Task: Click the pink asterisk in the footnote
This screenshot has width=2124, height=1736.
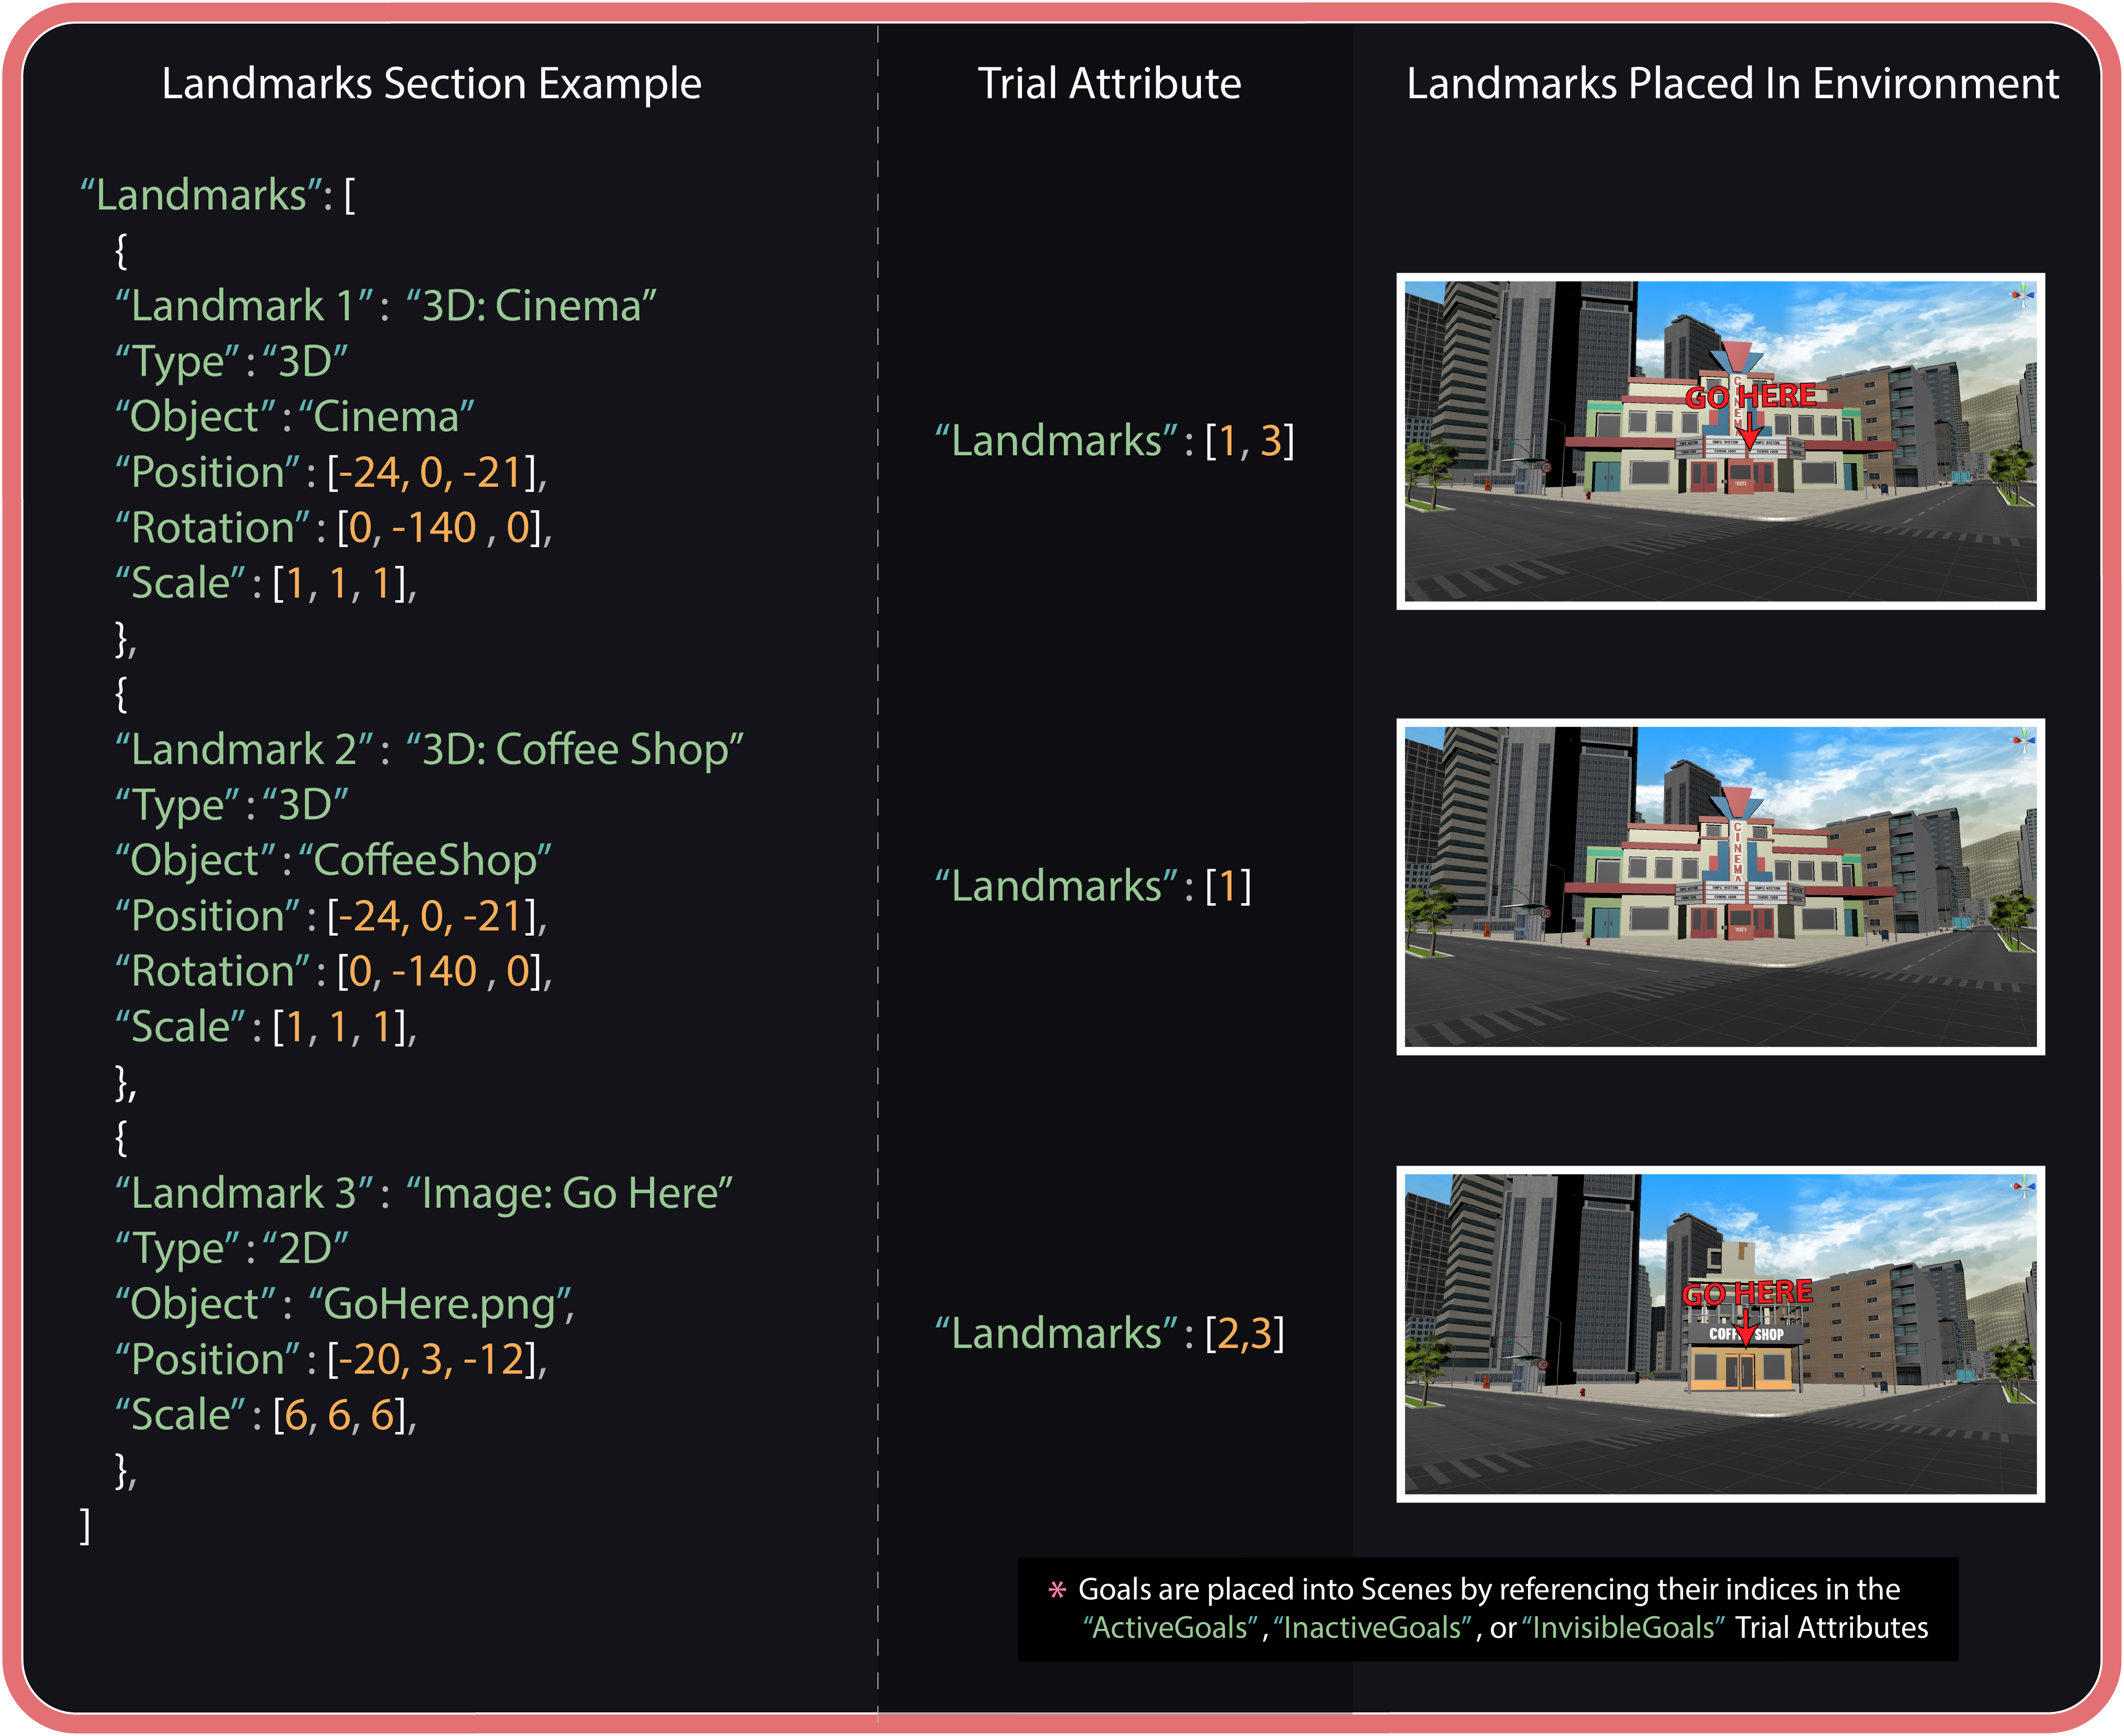Action: click(x=1057, y=1589)
